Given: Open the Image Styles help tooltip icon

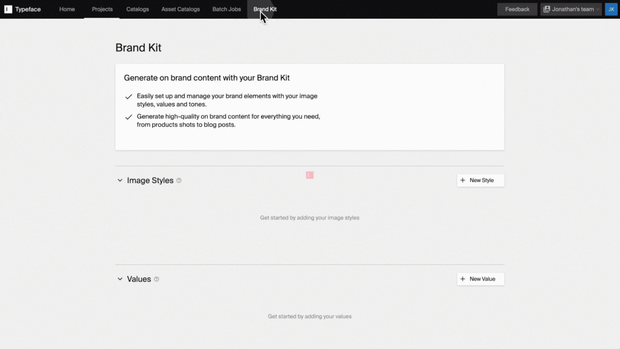Looking at the screenshot, I should (178, 180).
